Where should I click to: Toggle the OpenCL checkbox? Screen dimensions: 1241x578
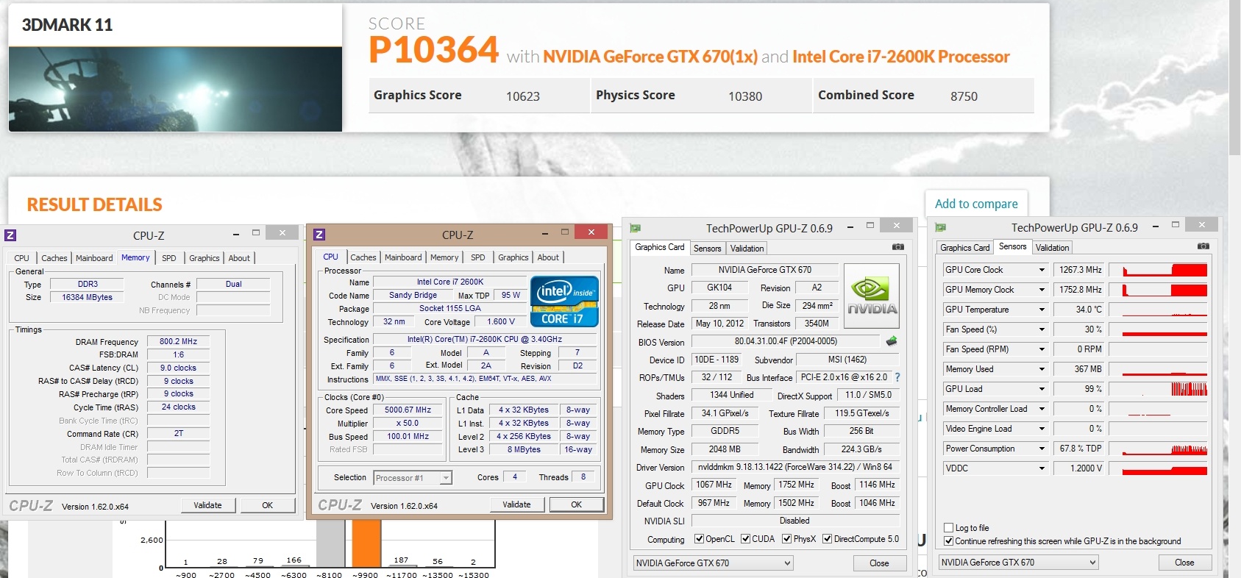(x=699, y=539)
